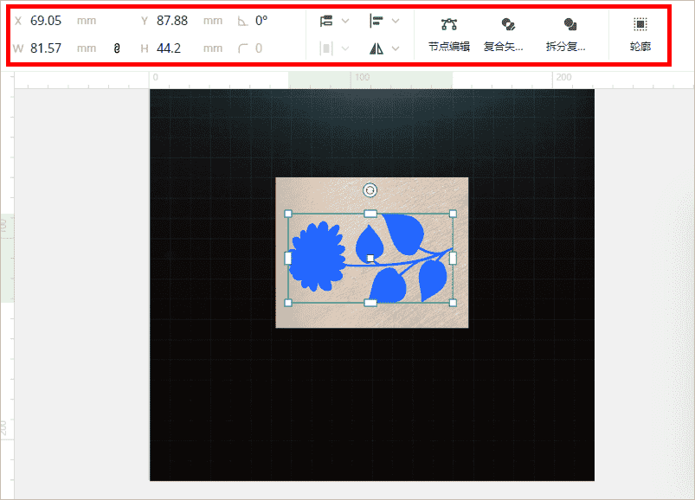Click the 复合矢... compound vector button

point(504,34)
